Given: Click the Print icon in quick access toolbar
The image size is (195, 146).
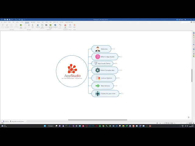Looking at the screenshot, I should tap(9, 19).
